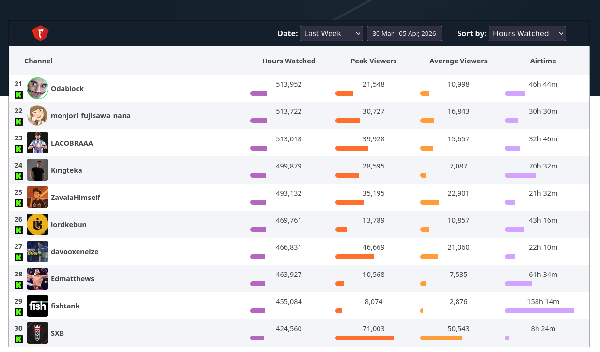Click the Channel column header
Viewport: 600px width, 352px height.
coord(38,61)
